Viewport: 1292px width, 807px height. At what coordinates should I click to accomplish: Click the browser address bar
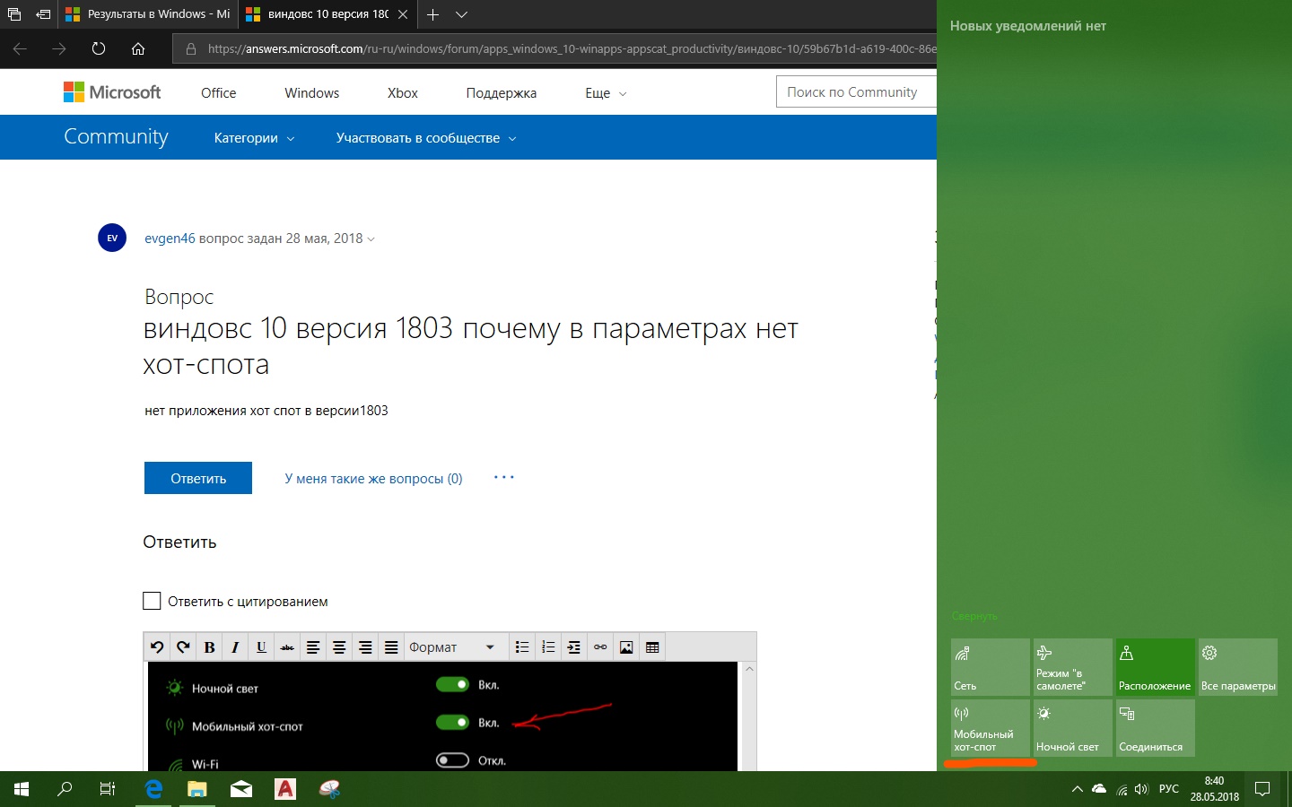[554, 48]
